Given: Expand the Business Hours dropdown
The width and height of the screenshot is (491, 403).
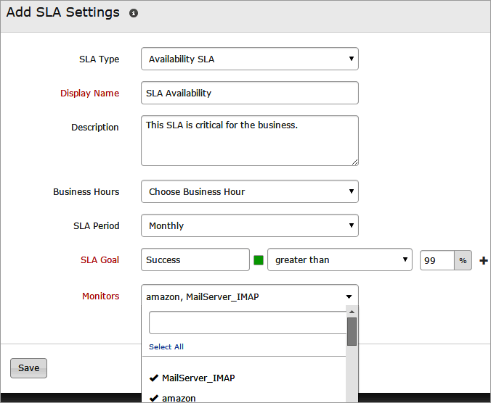Looking at the screenshot, I should click(x=249, y=192).
